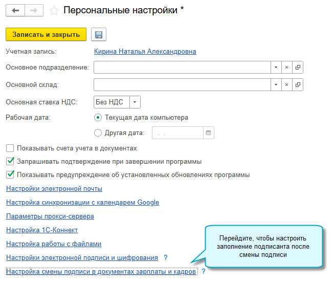Open calendar picker for Другая дата
The height and width of the screenshot is (285, 334).
209,133
